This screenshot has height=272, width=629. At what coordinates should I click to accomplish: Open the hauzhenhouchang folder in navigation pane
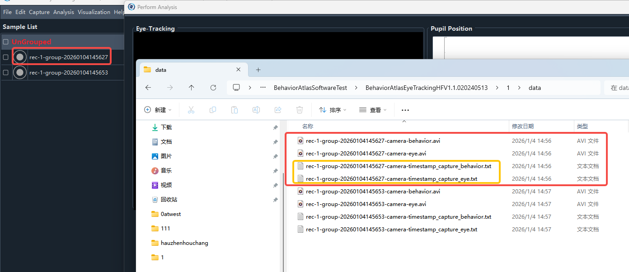(x=184, y=243)
